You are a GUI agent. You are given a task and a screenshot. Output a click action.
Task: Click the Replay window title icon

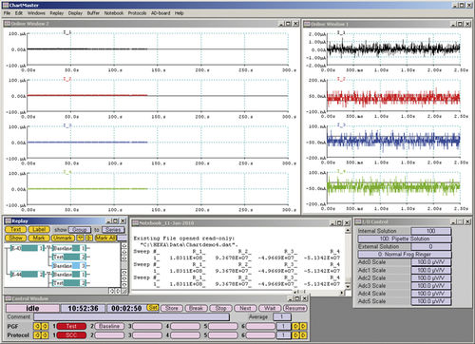8,220
